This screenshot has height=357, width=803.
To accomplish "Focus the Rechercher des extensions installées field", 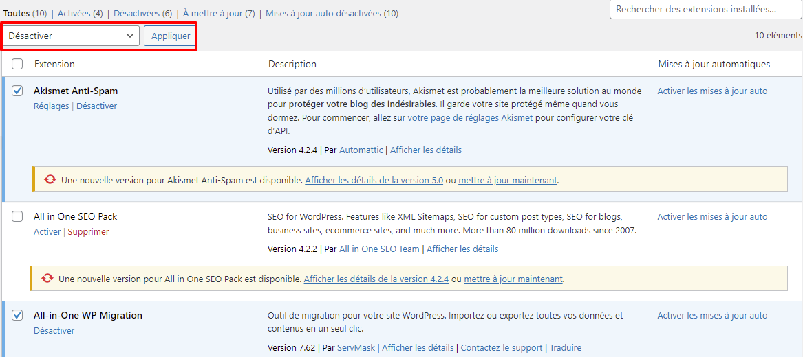I will pos(706,9).
